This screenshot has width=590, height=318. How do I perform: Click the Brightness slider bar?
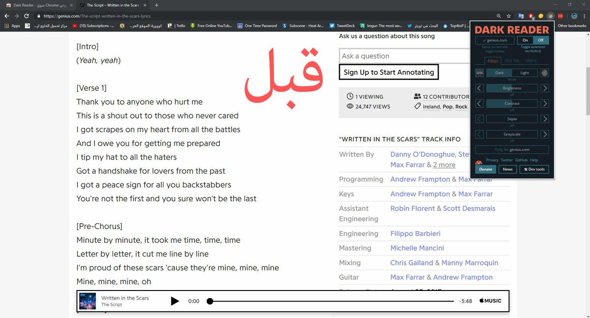pos(512,88)
